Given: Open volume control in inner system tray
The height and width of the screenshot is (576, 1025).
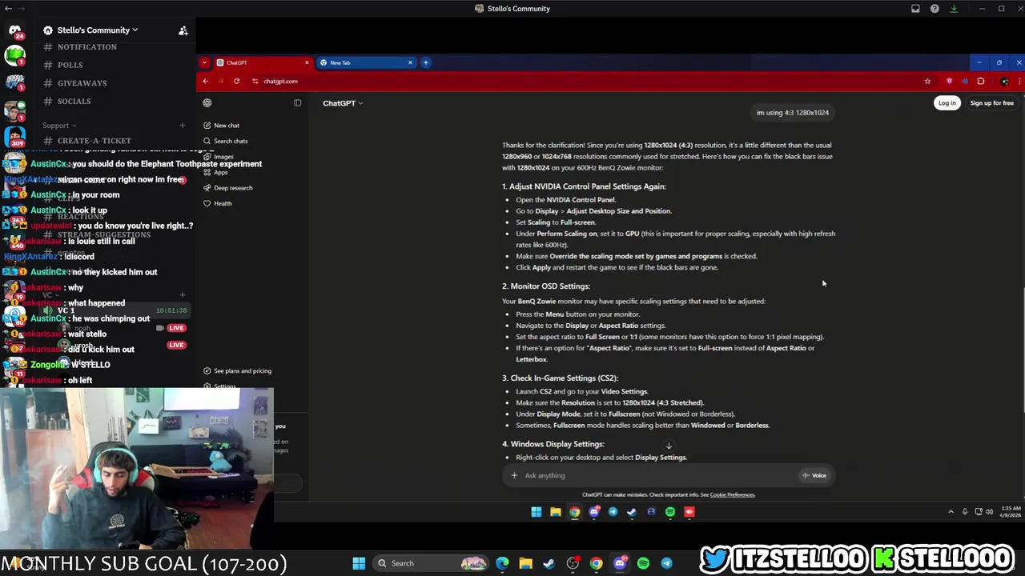Looking at the screenshot, I should (989, 512).
